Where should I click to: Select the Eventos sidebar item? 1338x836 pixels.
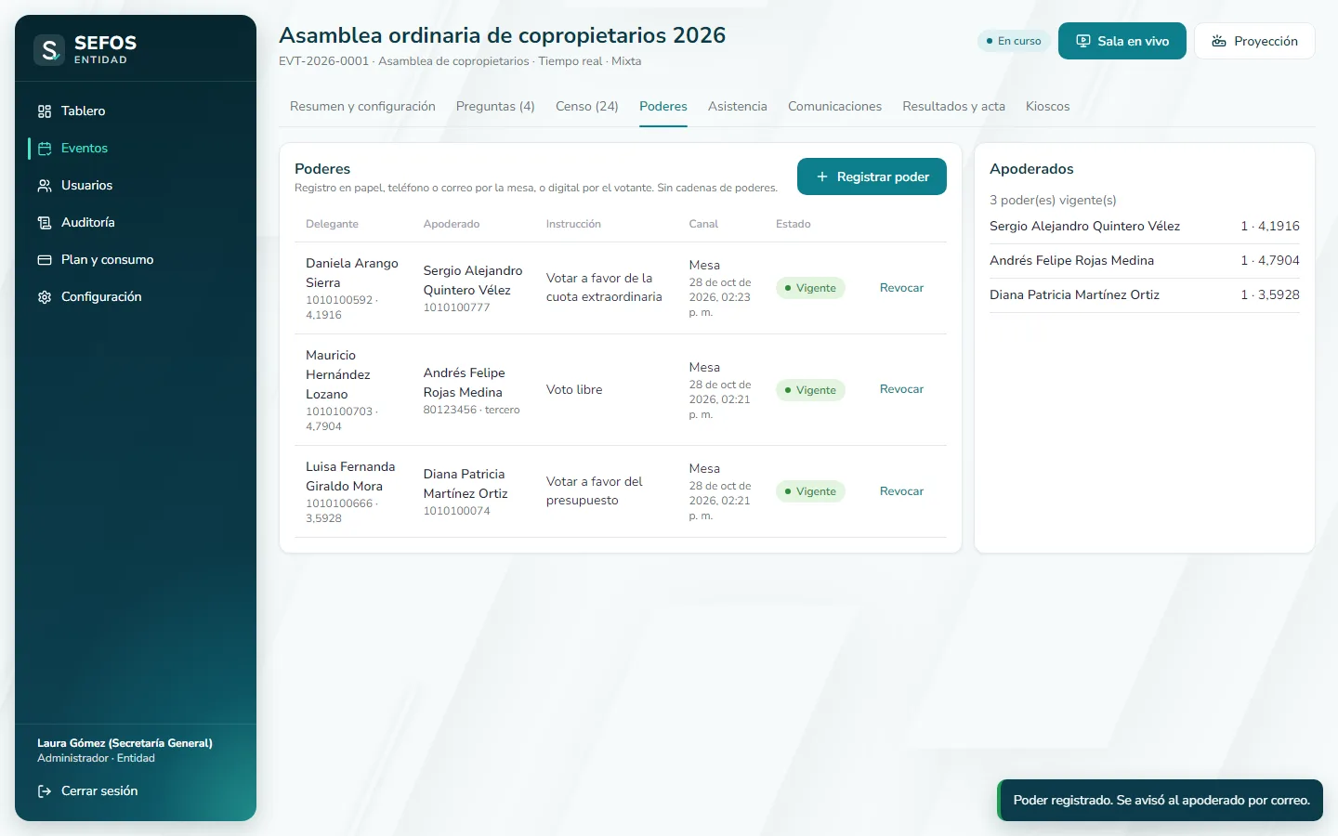136,149
